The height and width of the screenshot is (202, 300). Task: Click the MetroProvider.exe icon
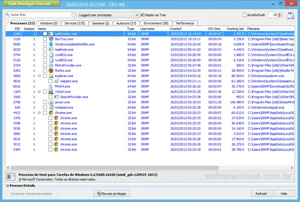tap(51, 65)
